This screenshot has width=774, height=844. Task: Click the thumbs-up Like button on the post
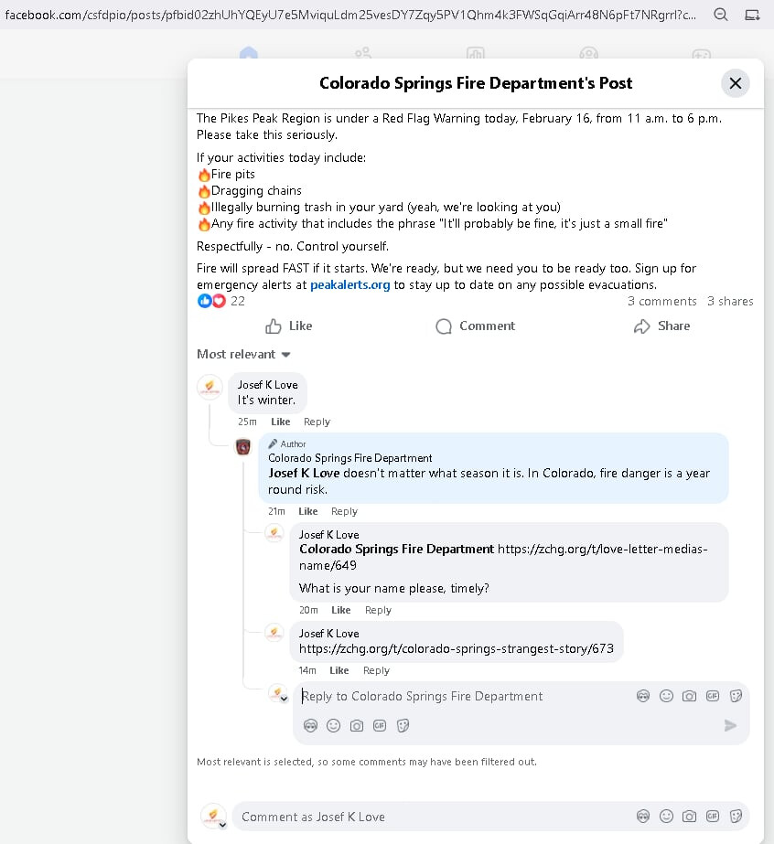(x=288, y=326)
